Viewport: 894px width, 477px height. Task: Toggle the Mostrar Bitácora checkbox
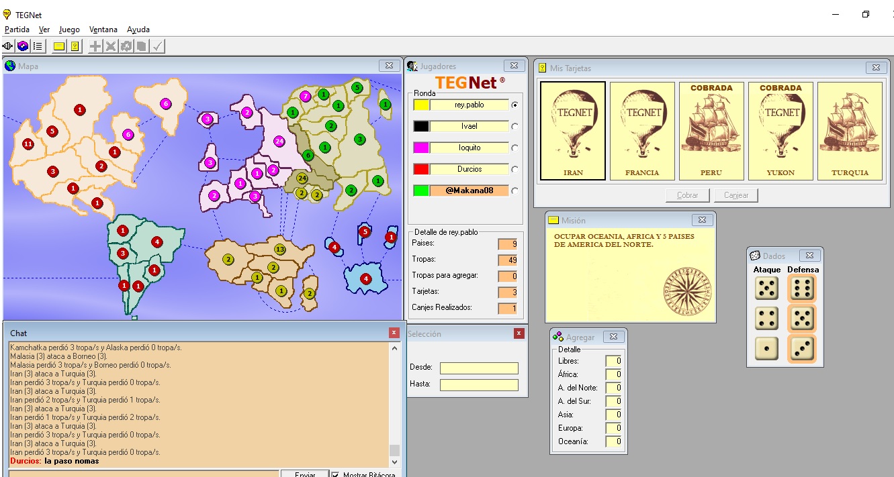point(336,475)
